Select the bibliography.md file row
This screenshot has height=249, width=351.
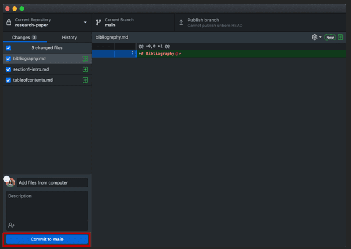tap(47, 59)
